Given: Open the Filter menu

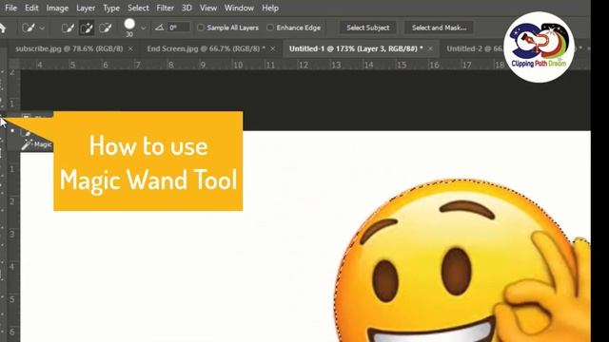Looking at the screenshot, I should tap(165, 8).
